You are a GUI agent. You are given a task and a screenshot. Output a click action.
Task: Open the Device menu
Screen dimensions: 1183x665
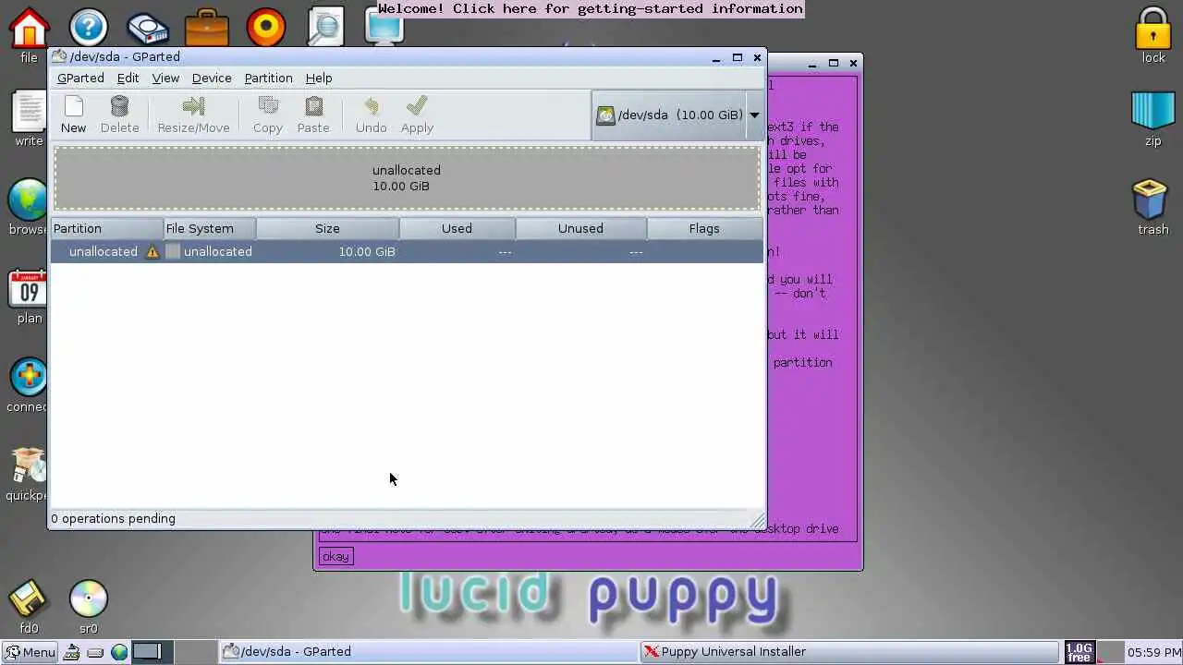click(x=212, y=79)
